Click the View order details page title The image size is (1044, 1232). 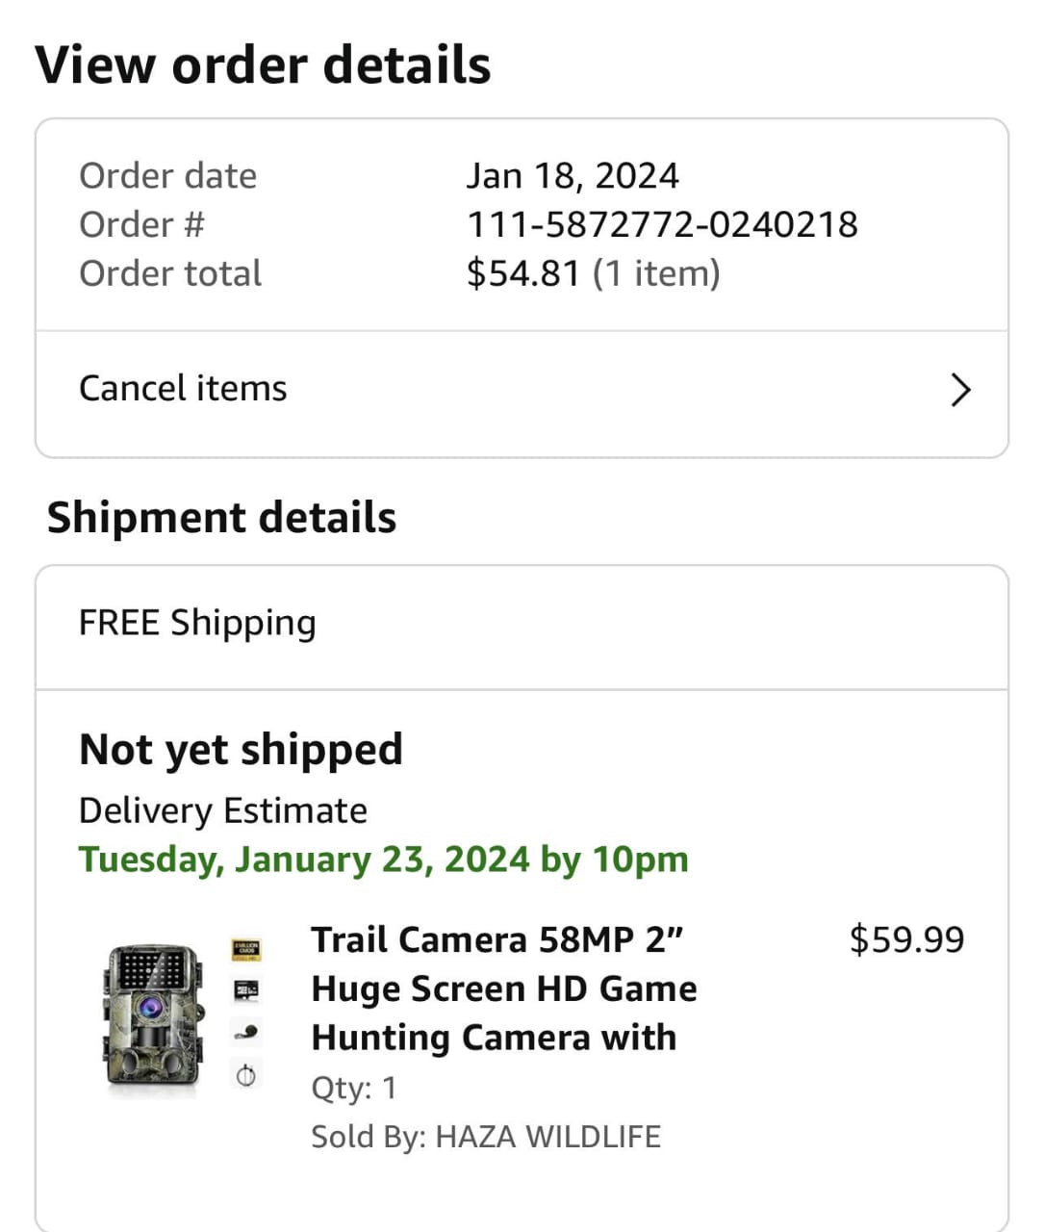(x=263, y=64)
